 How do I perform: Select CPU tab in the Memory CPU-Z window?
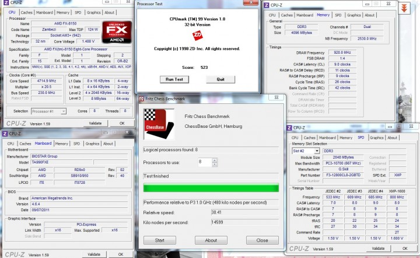pyautogui.click(x=272, y=15)
